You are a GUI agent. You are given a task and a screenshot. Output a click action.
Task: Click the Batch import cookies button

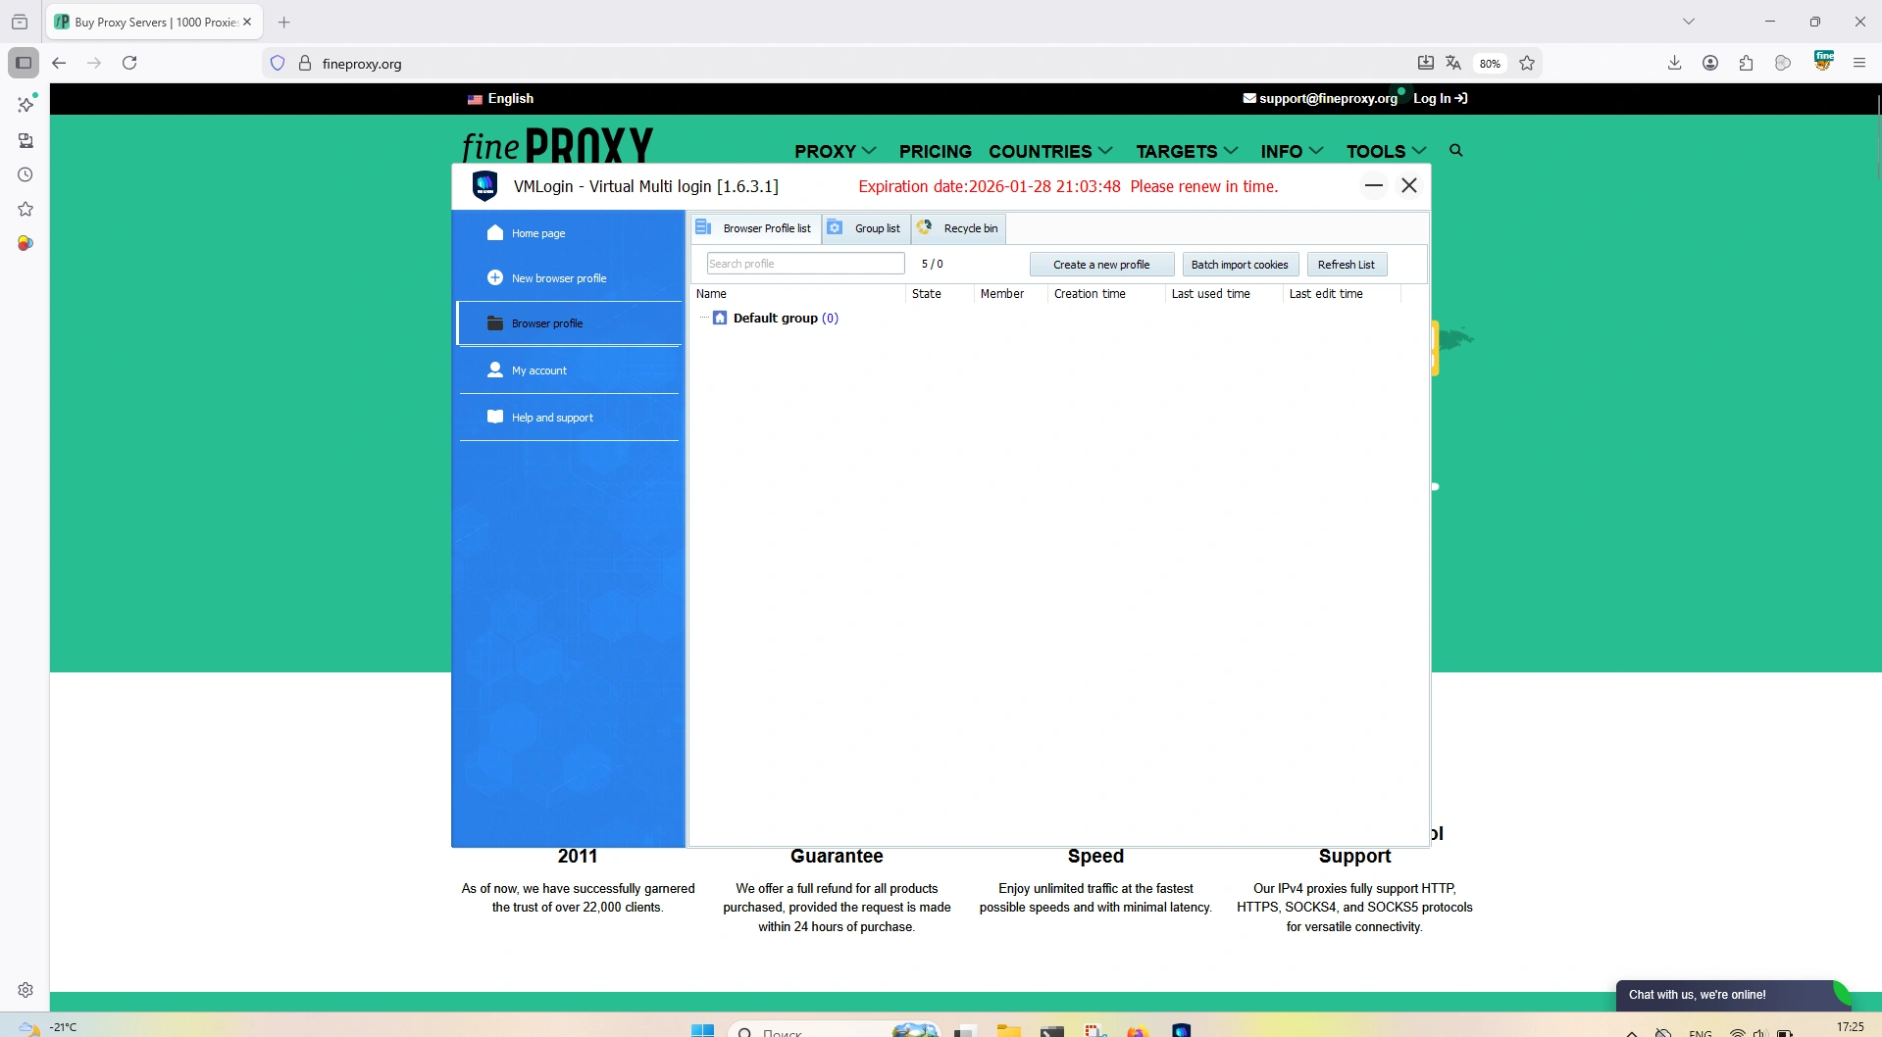[1240, 265]
